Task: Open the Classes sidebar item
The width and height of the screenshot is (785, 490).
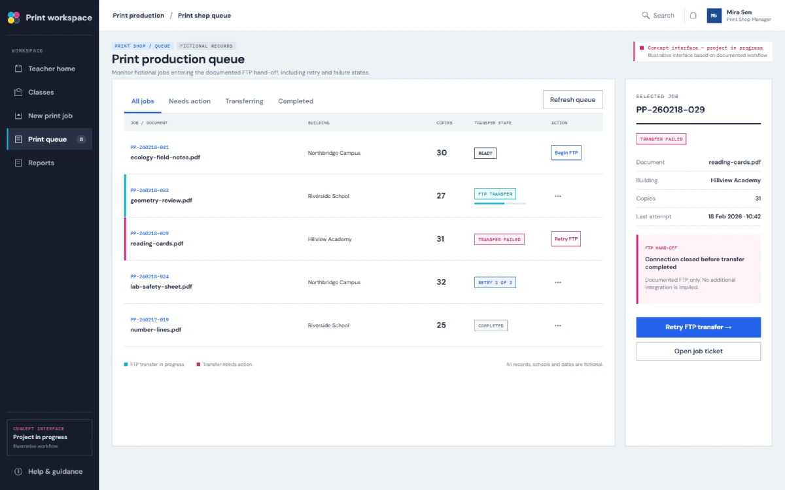Action: [x=50, y=92]
